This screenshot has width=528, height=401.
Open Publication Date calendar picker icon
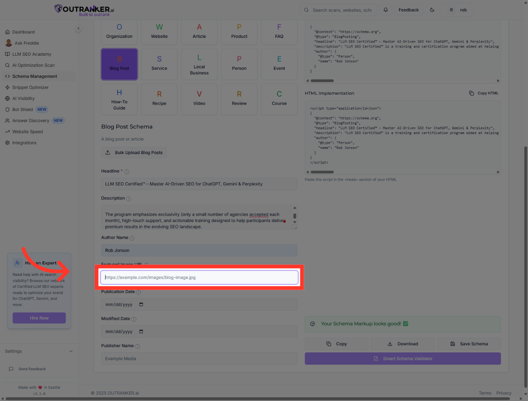click(141, 304)
